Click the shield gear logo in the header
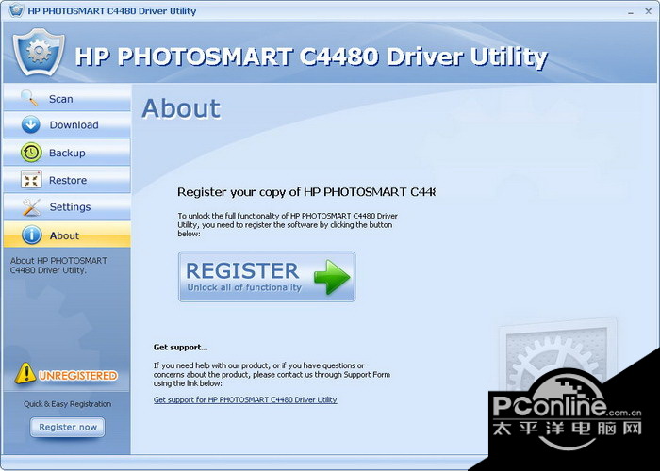The width and height of the screenshot is (660, 471). tap(39, 52)
